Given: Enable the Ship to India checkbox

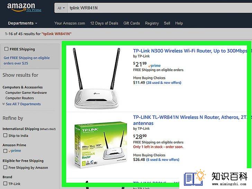Looking at the screenshot, I should [x=5, y=135].
